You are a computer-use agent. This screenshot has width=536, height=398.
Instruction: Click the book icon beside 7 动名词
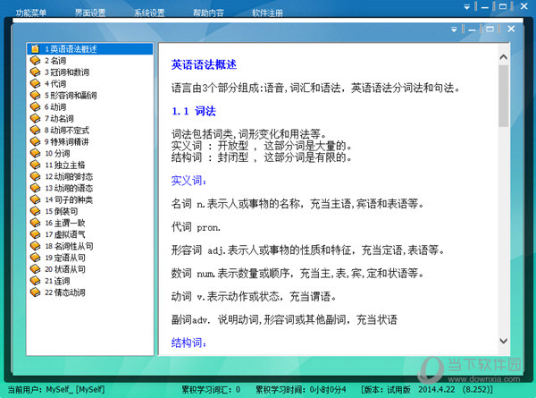(x=35, y=118)
